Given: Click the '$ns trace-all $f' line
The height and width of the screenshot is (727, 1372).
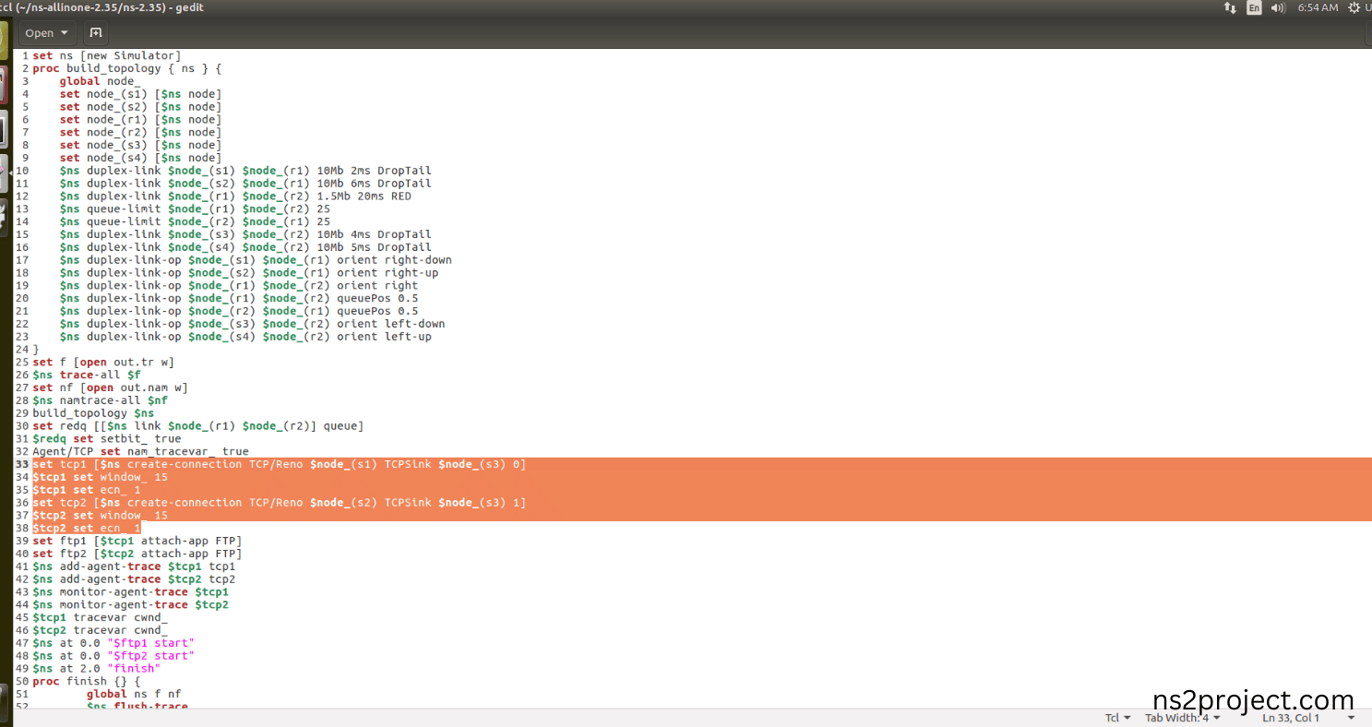Looking at the screenshot, I should click(87, 375).
